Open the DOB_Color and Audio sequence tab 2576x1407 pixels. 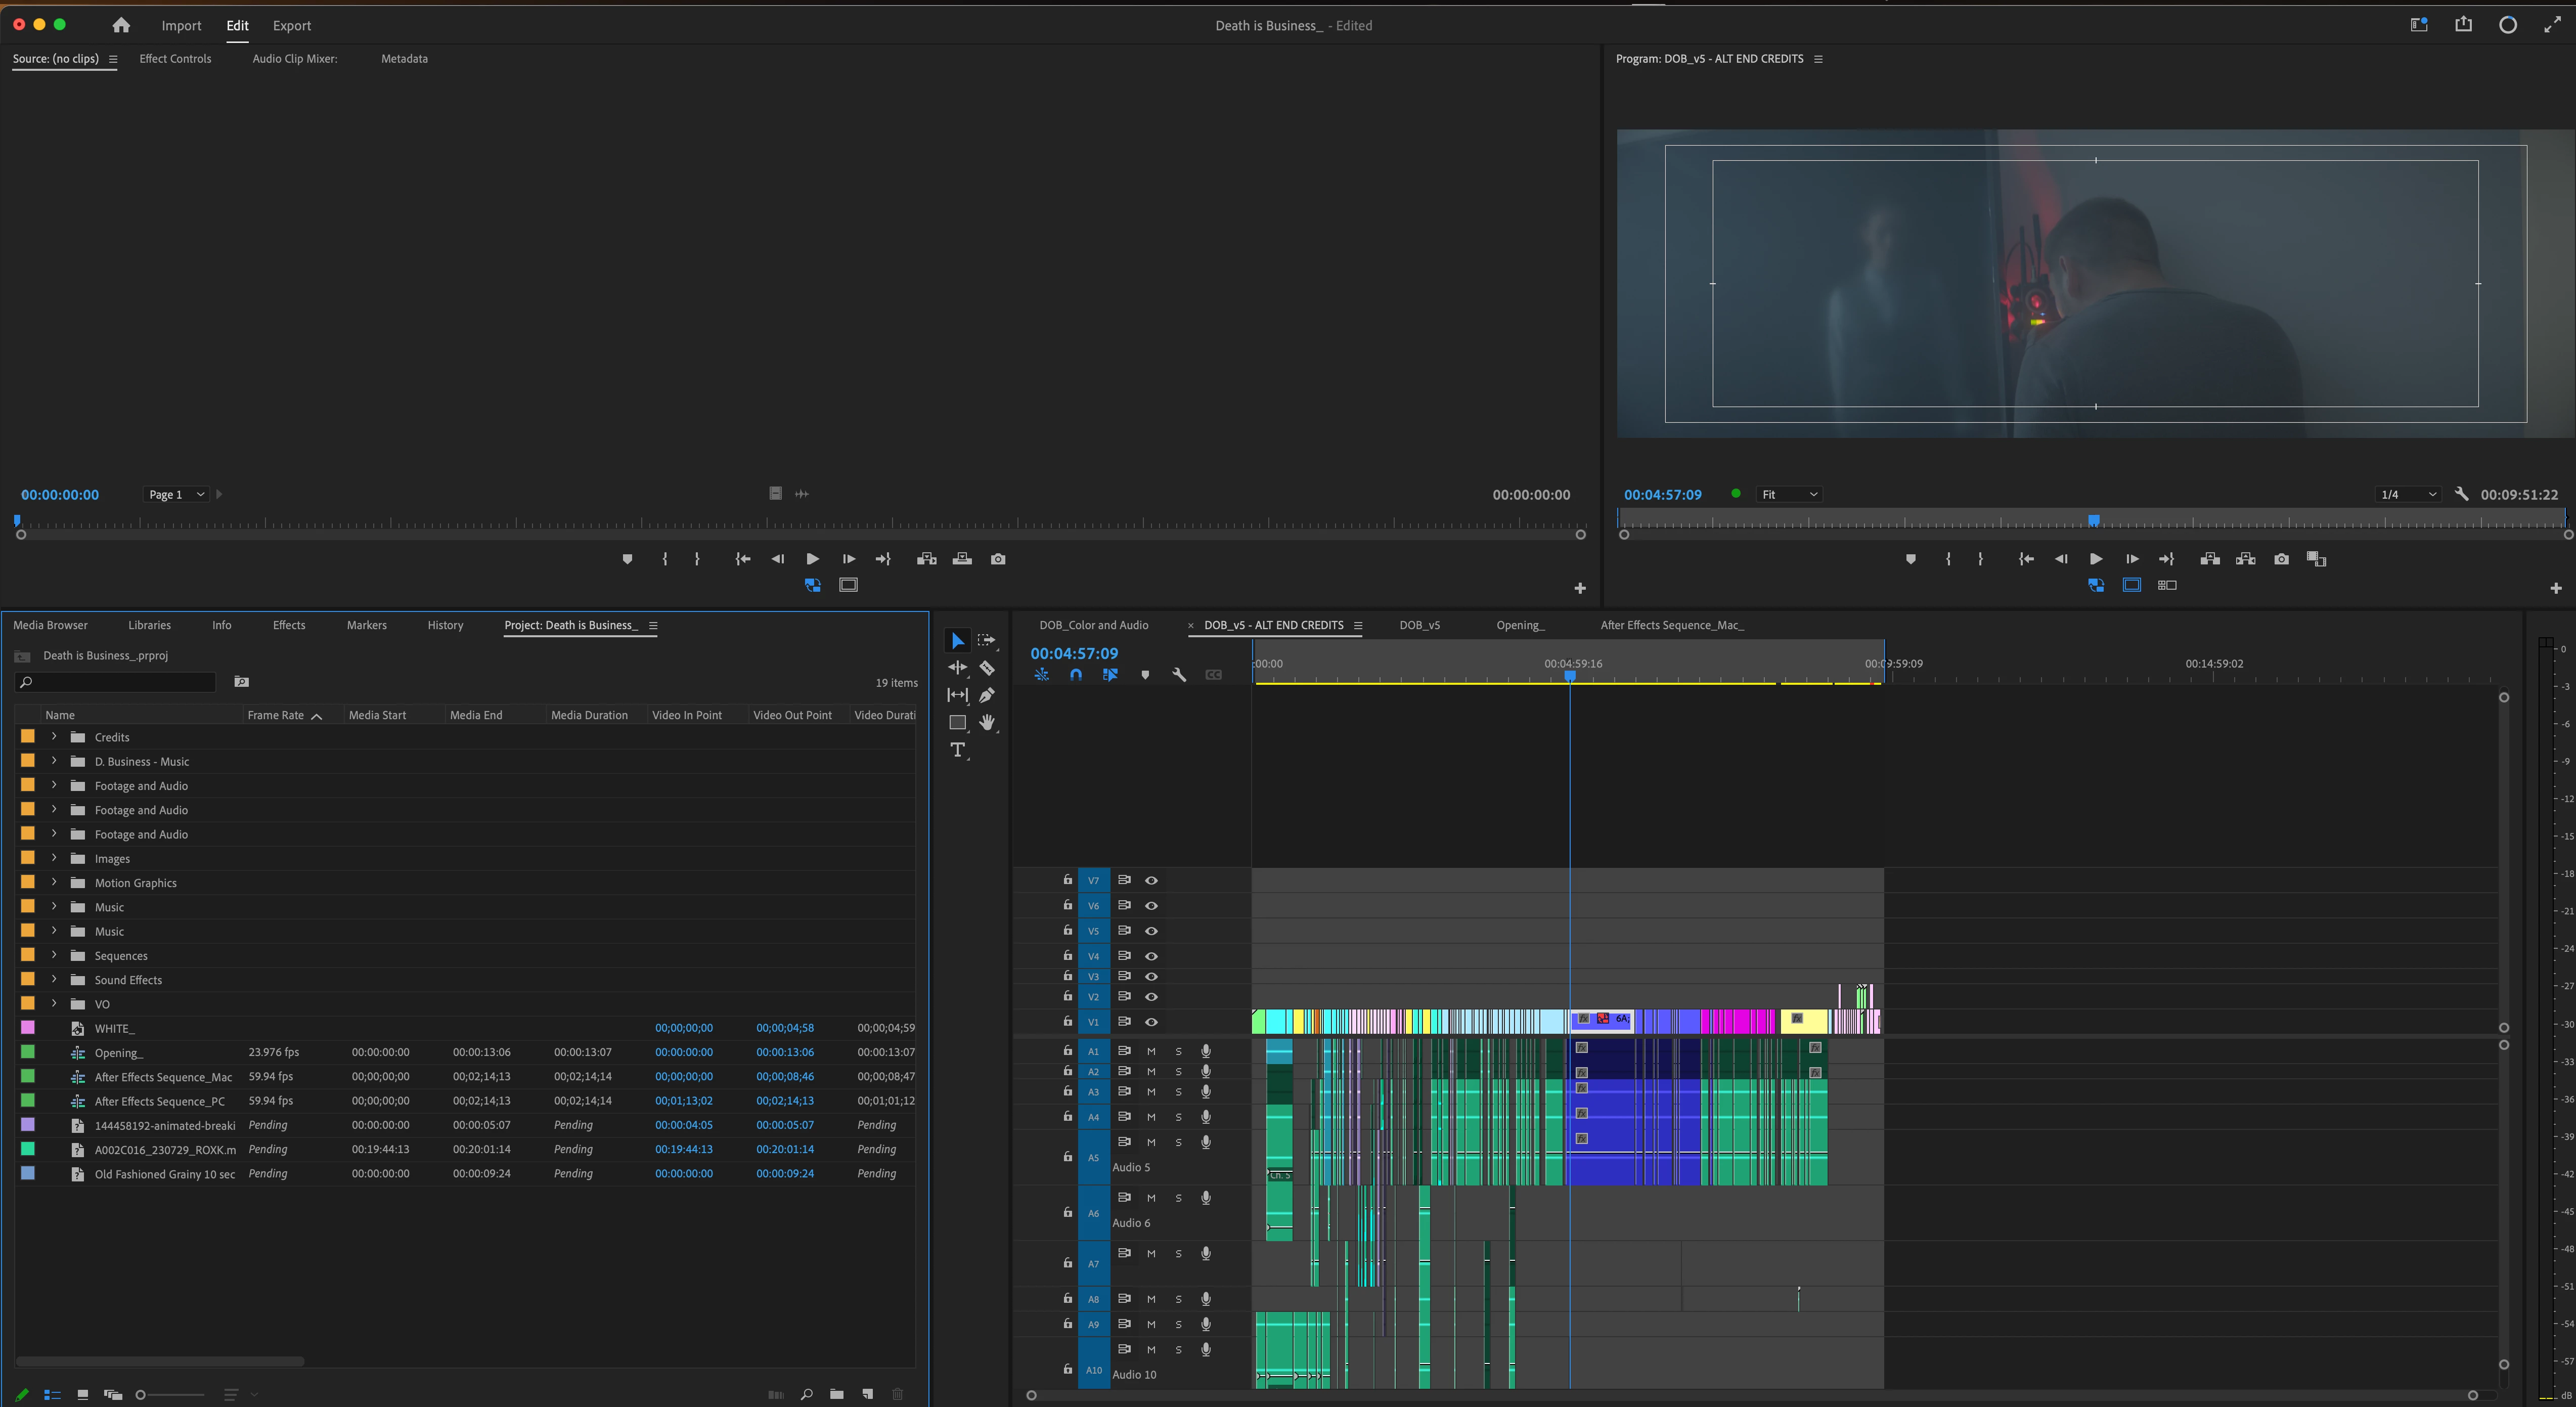[1093, 625]
